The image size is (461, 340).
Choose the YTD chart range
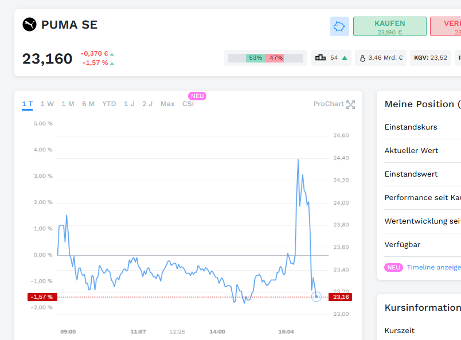point(109,104)
